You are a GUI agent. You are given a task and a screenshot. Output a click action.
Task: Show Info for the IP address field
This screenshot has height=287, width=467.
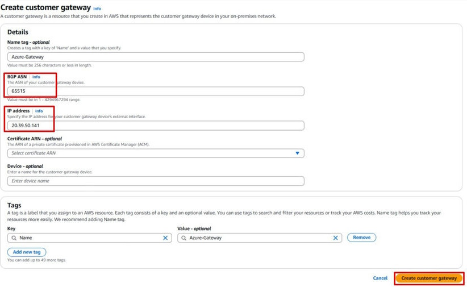pos(39,111)
